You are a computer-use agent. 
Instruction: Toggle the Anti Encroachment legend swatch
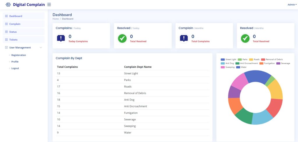(x=237, y=63)
